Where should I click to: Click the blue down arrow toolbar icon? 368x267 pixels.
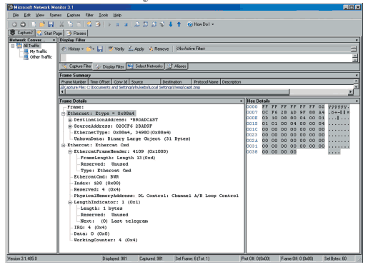[171, 24]
